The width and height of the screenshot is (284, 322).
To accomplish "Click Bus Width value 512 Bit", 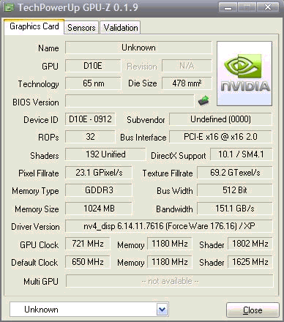I will tap(235, 190).
